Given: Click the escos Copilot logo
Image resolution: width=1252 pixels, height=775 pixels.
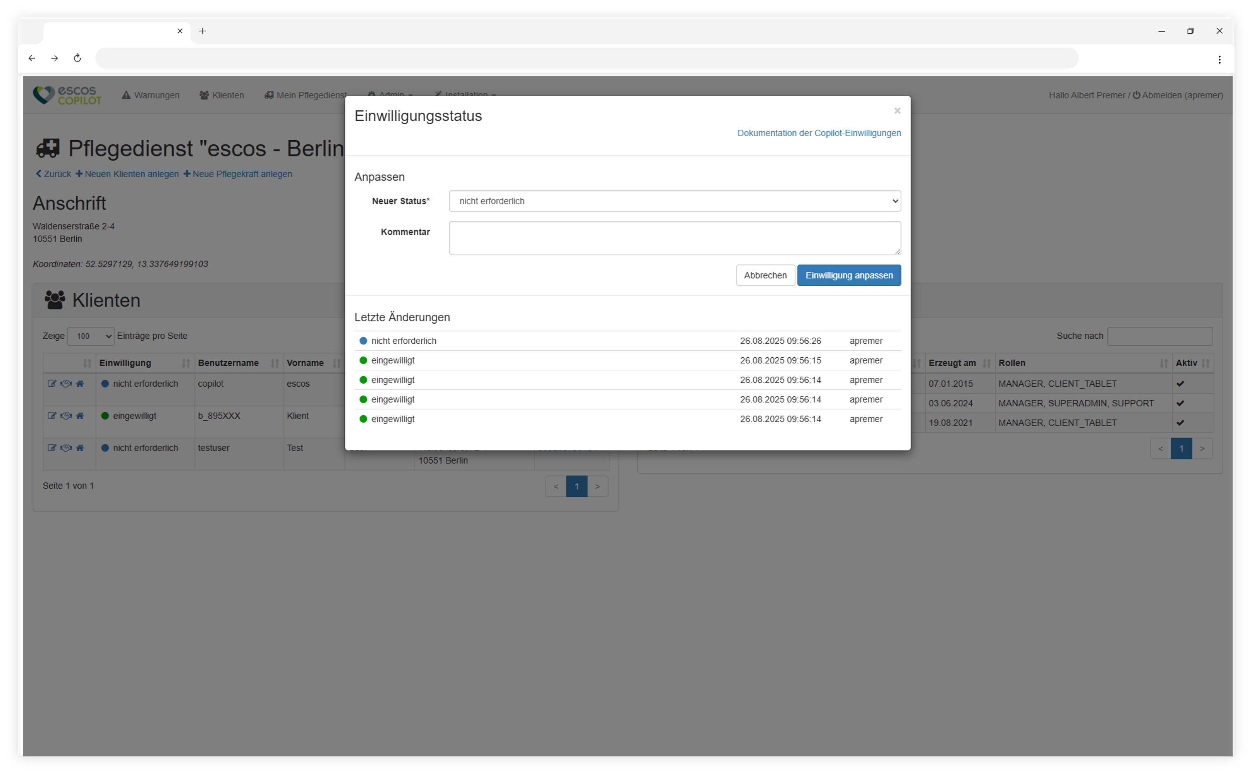Looking at the screenshot, I should 67,95.
